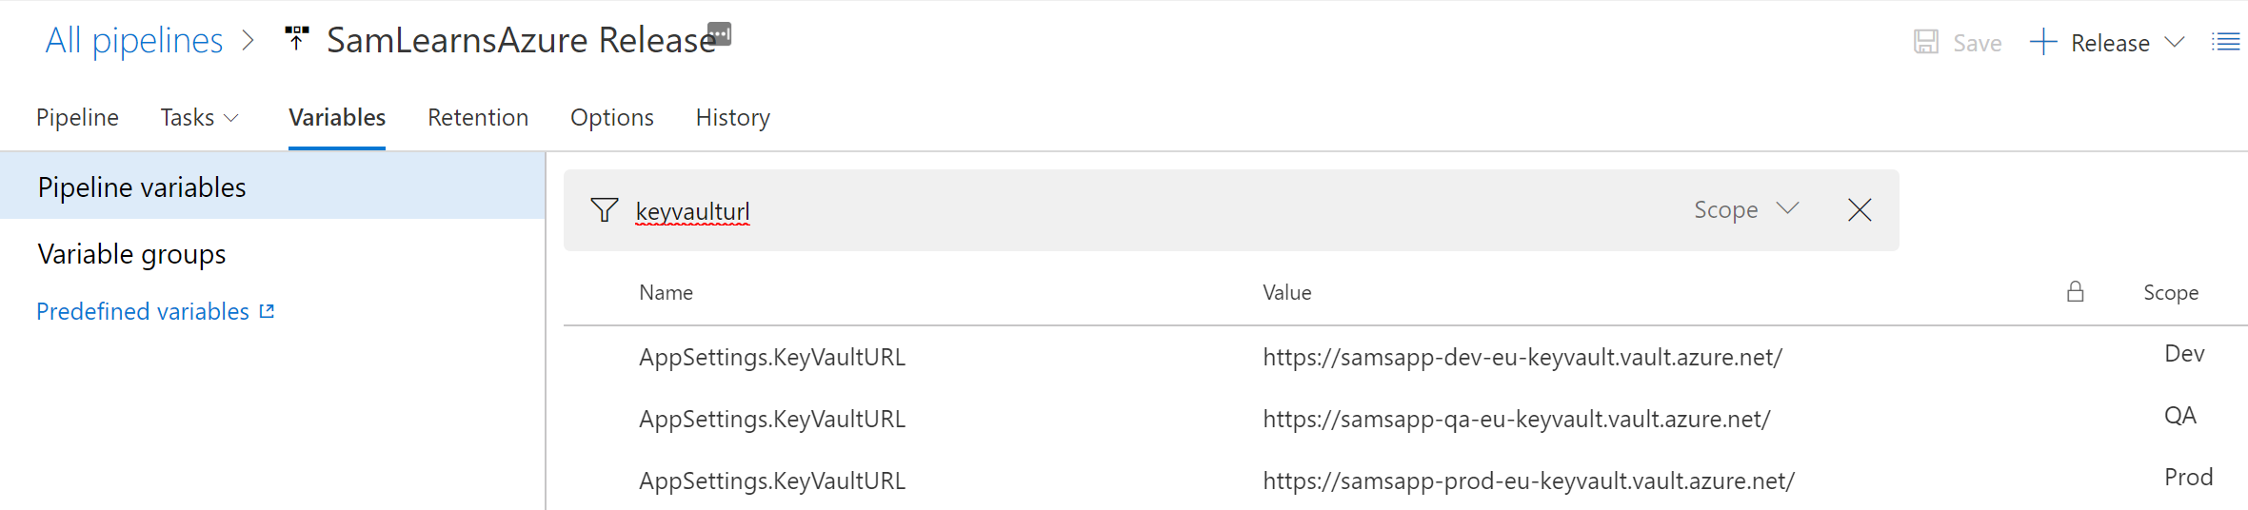2248x510 pixels.
Task: Navigate to All pipelines breadcrumb link
Action: (134, 41)
